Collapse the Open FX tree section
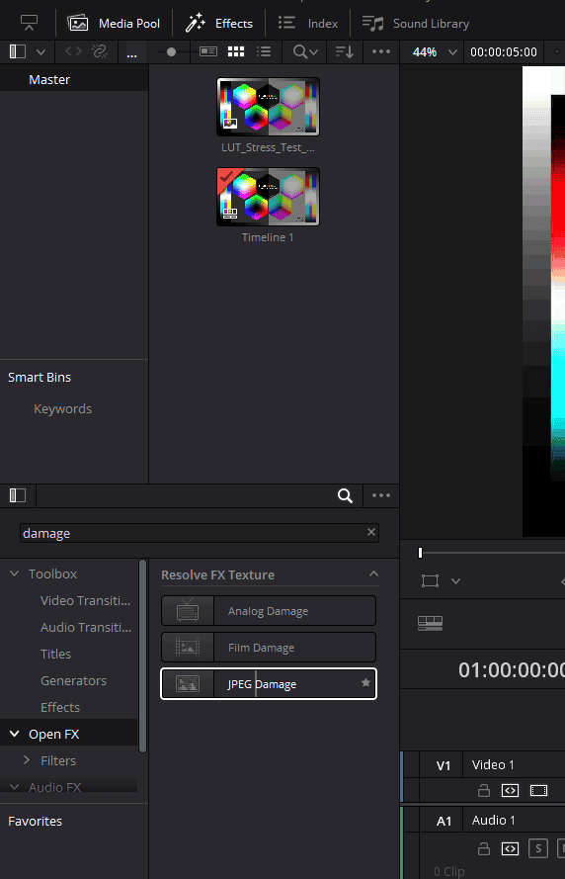This screenshot has height=879, width=565. (x=15, y=734)
